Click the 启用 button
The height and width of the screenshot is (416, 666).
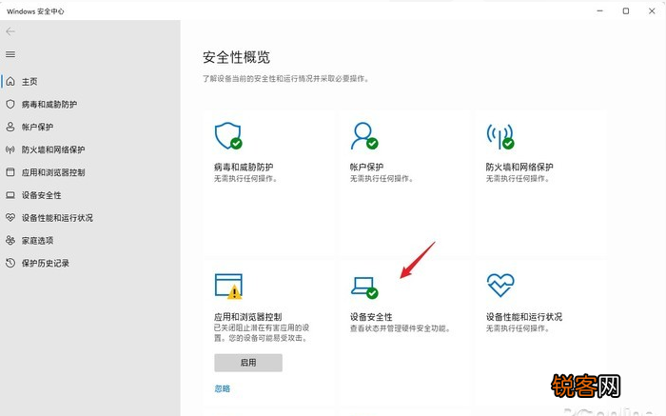(248, 363)
